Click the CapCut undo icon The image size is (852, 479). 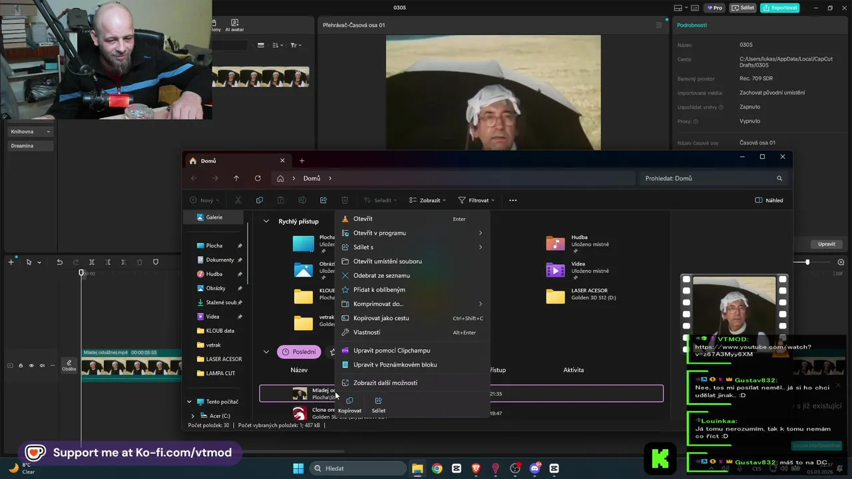point(59,262)
